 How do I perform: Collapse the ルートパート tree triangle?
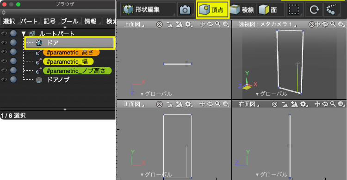[24, 34]
